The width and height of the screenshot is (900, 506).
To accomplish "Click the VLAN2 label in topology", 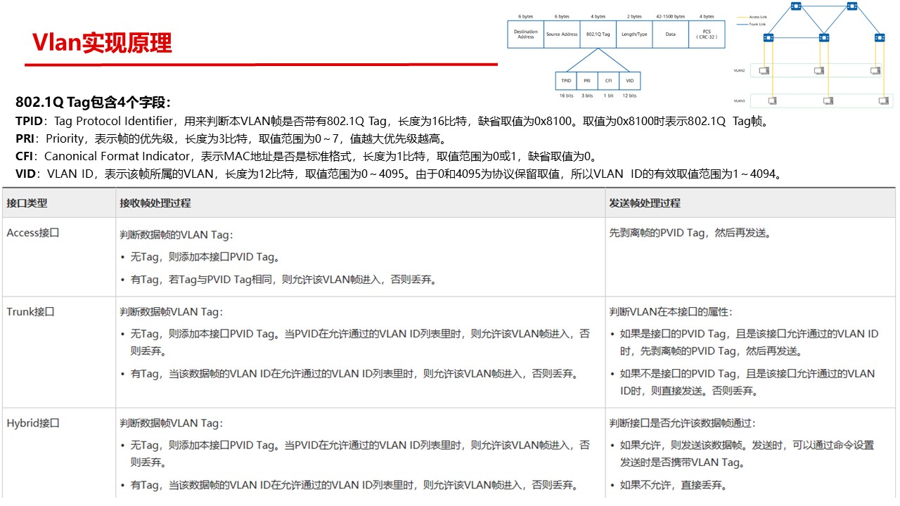I will [740, 70].
